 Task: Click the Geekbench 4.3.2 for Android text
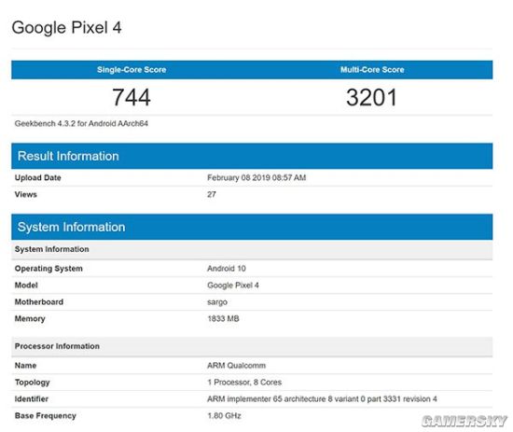81,124
